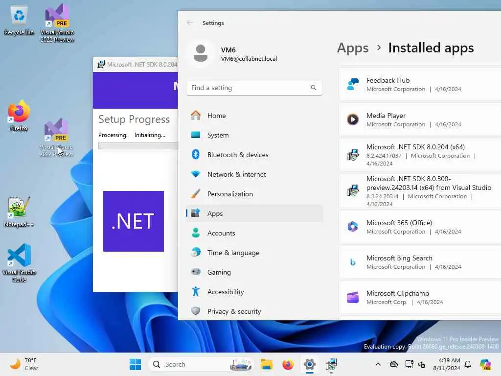Select the upper Visual Studio 2022 Preview shortcut
501x376 pixels.
57,23
